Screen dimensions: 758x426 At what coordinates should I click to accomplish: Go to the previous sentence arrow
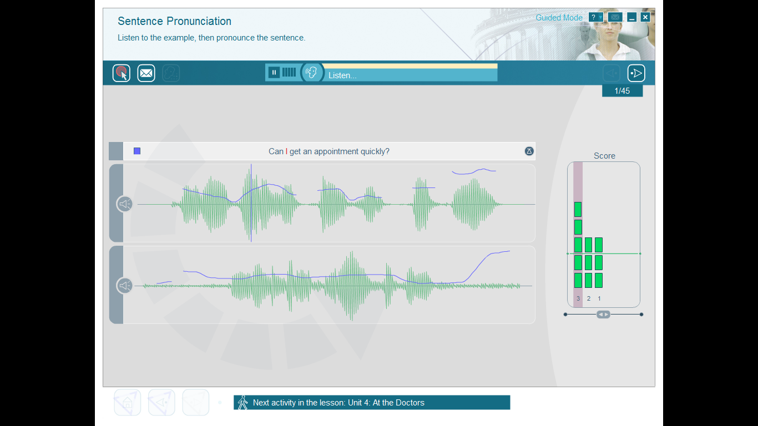coord(612,73)
